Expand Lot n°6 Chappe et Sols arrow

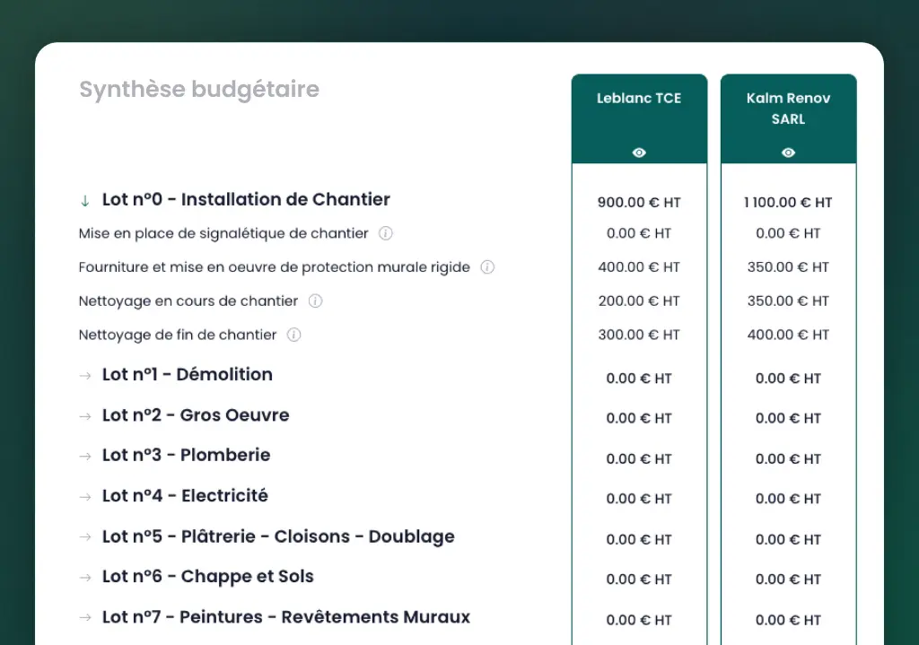(x=85, y=578)
